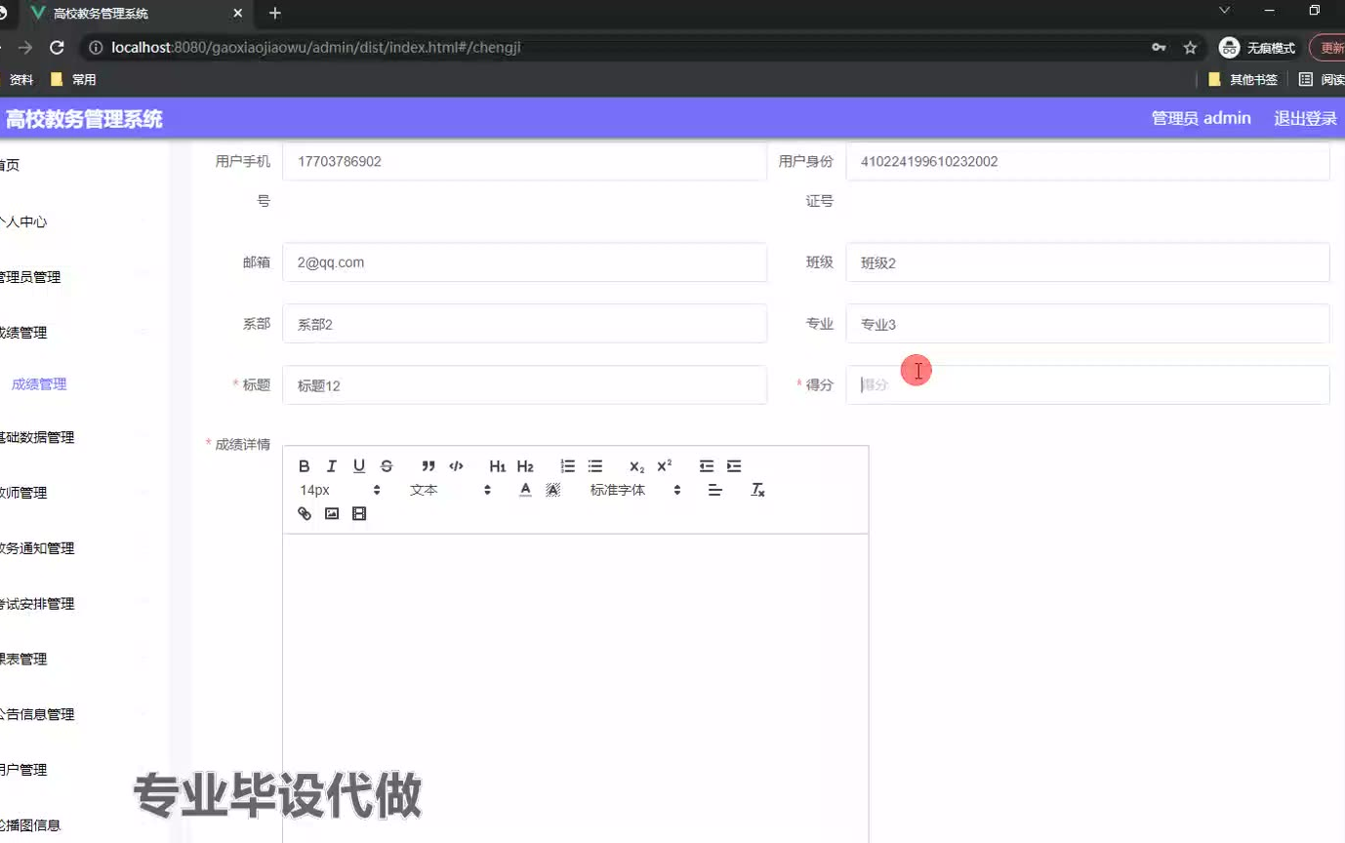Reload the browser page

coord(57,47)
